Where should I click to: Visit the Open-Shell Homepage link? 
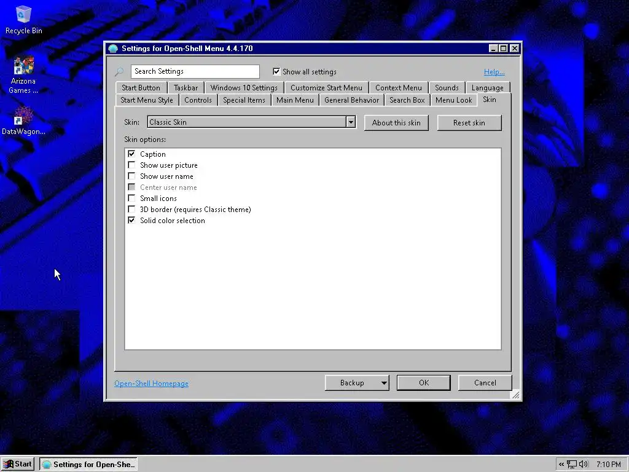point(151,383)
